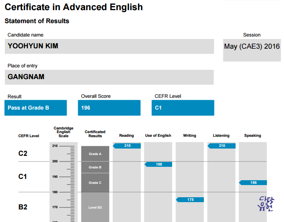Click the Pass at Grade B result box
This screenshot has height=222, width=284.
(36, 108)
